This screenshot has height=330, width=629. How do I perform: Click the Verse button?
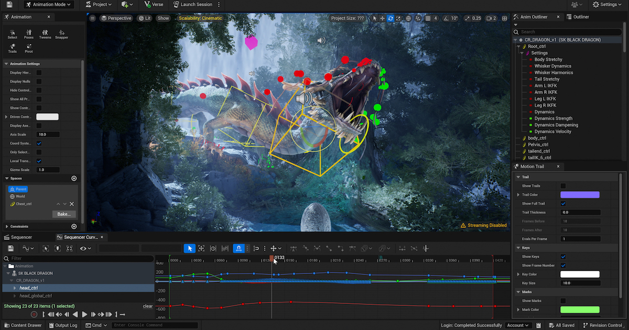point(154,4)
